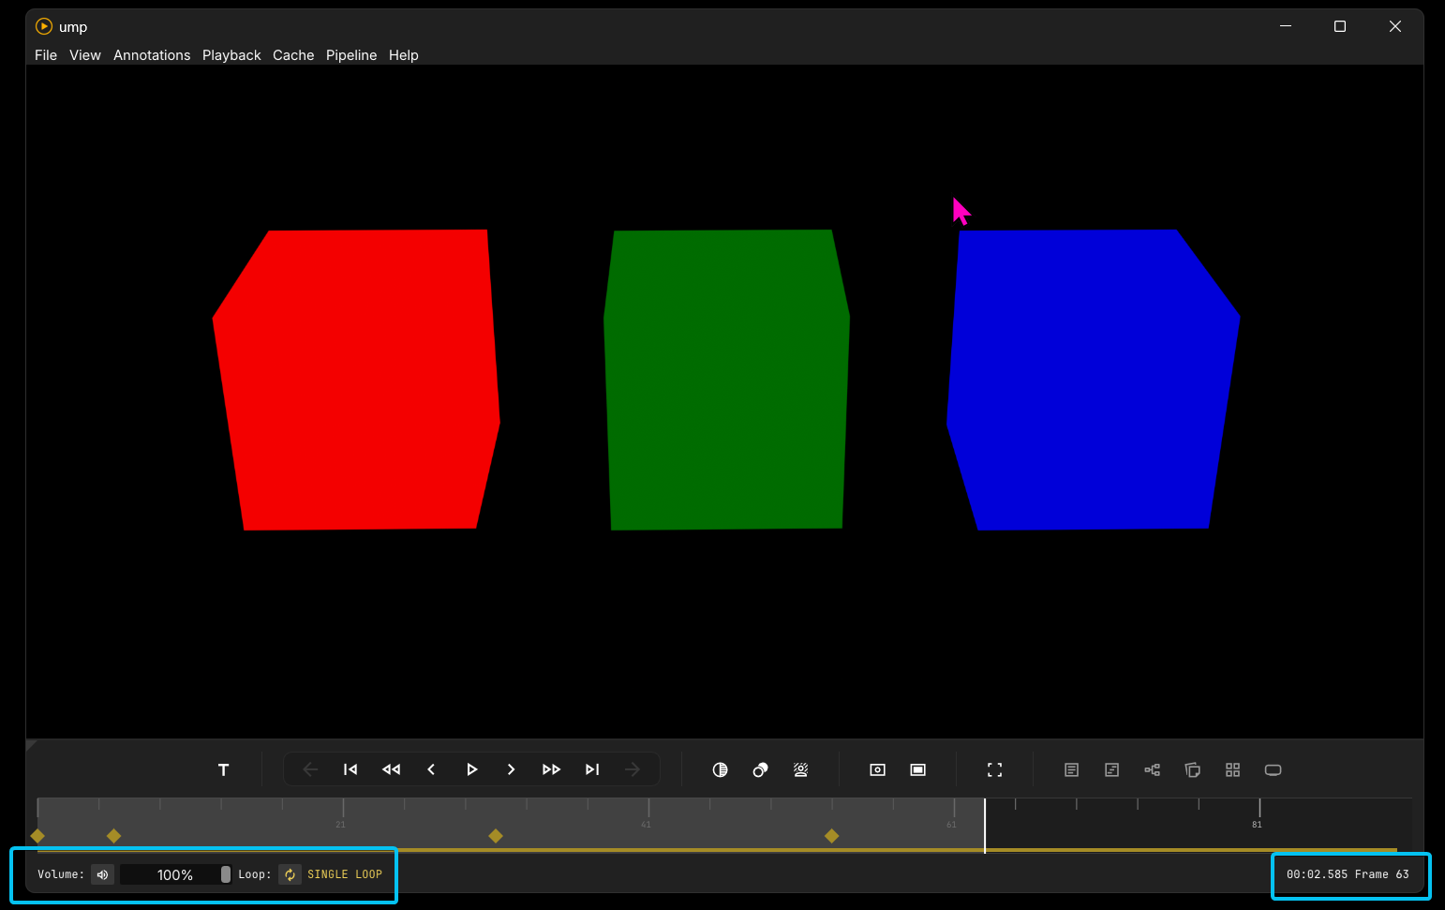This screenshot has width=1445, height=910.
Task: Click the rewind button
Action: coord(391,769)
